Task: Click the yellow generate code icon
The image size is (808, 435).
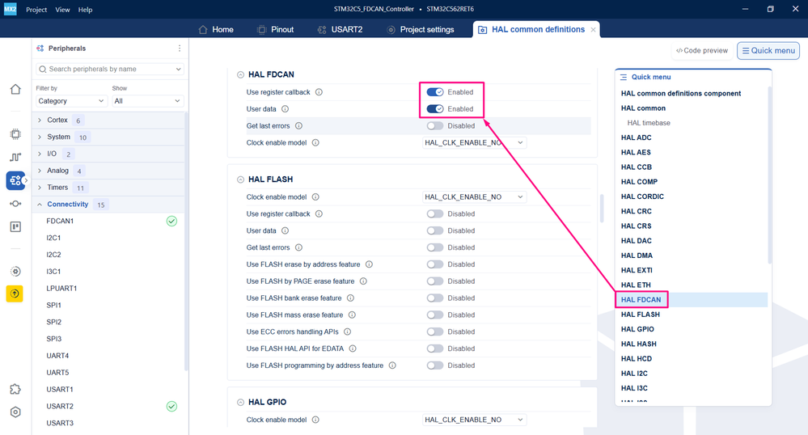Action: coord(15,294)
